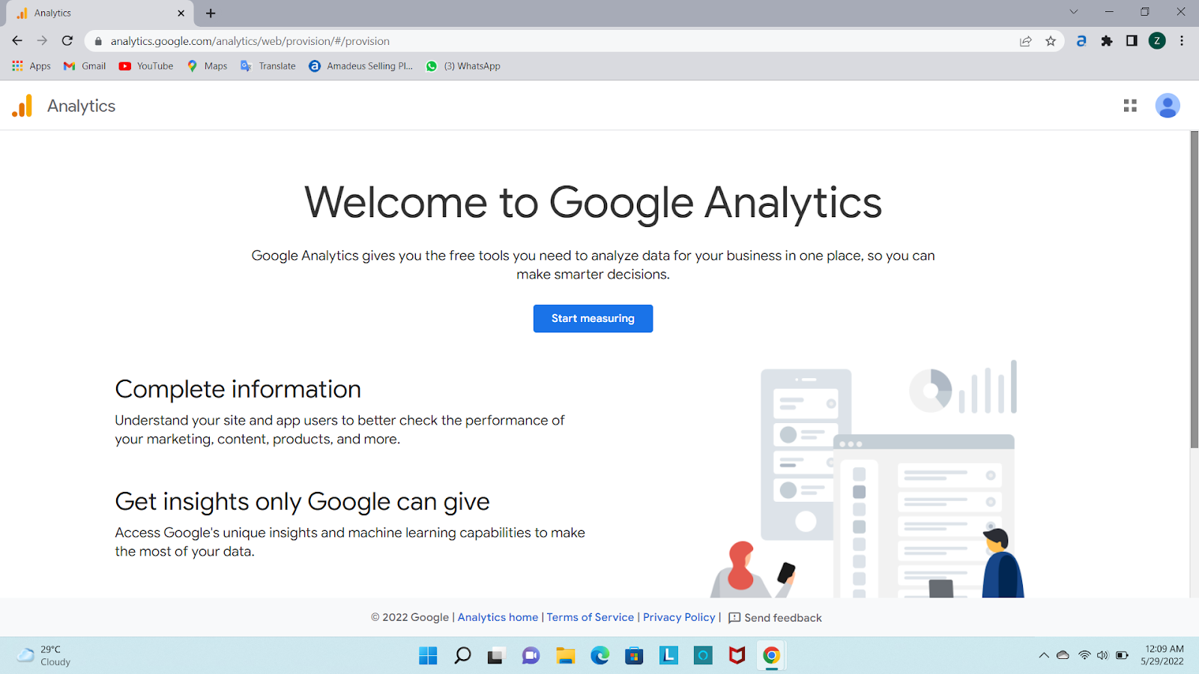Open the Terms of Service link

point(591,617)
